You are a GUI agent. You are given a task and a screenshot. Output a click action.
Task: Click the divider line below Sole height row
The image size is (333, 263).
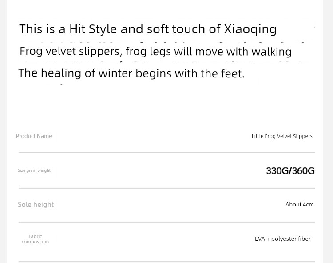pyautogui.click(x=166, y=222)
